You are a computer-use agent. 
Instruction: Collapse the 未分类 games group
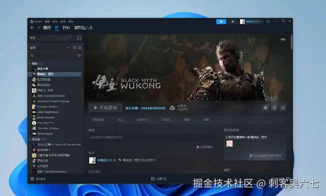tap(30, 139)
